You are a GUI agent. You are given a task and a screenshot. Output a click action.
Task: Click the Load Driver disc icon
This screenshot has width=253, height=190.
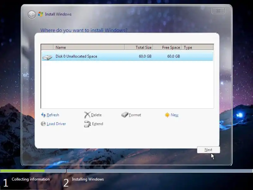pyautogui.click(x=43, y=124)
